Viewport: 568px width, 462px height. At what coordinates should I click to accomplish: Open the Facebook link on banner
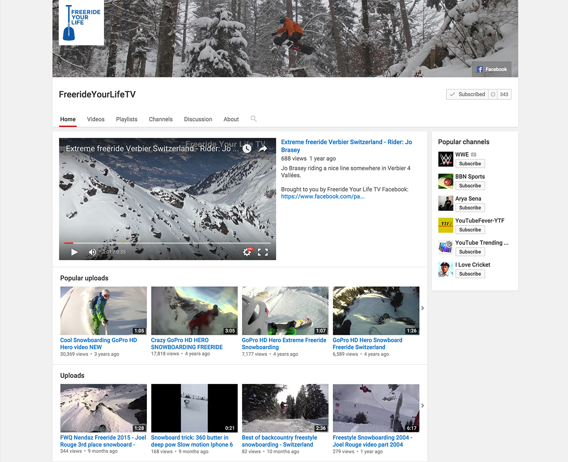click(492, 69)
